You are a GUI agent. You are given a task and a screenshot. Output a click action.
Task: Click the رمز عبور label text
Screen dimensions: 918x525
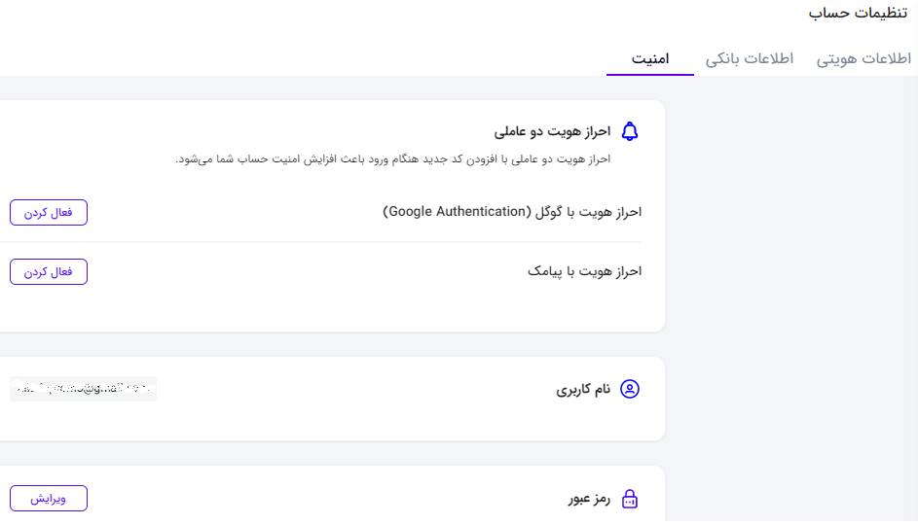[x=589, y=499]
